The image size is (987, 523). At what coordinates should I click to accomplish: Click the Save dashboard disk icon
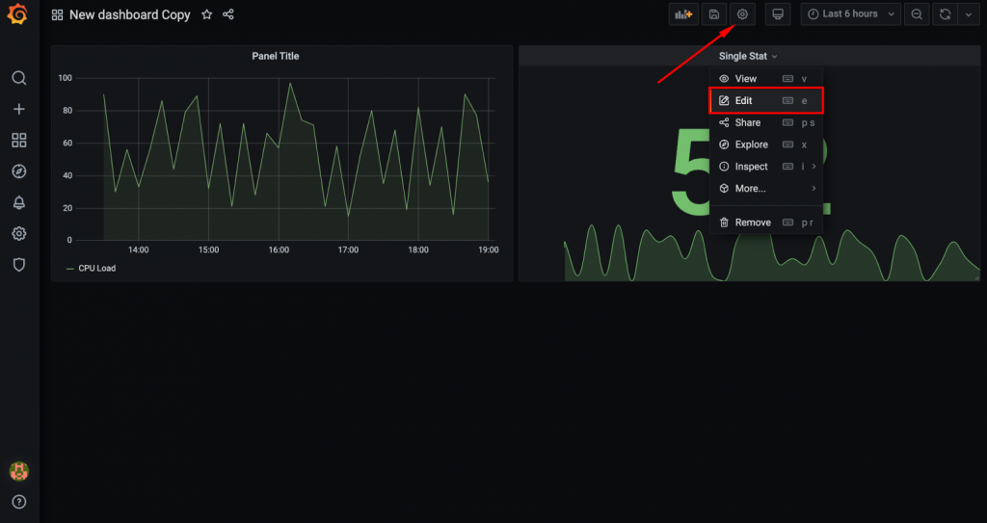click(x=713, y=14)
